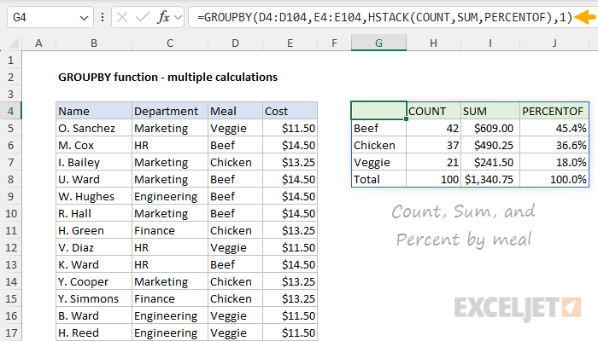Select column I header

click(490, 43)
